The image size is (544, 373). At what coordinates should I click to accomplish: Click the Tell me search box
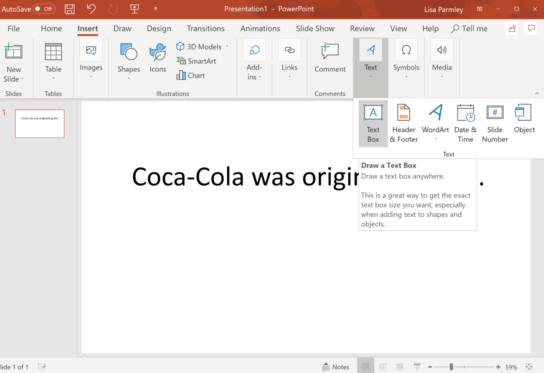point(470,29)
